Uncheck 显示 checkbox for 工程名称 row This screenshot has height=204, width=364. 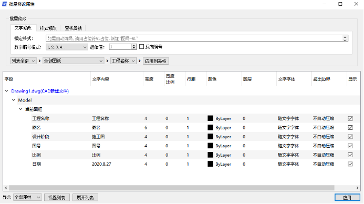350,118
